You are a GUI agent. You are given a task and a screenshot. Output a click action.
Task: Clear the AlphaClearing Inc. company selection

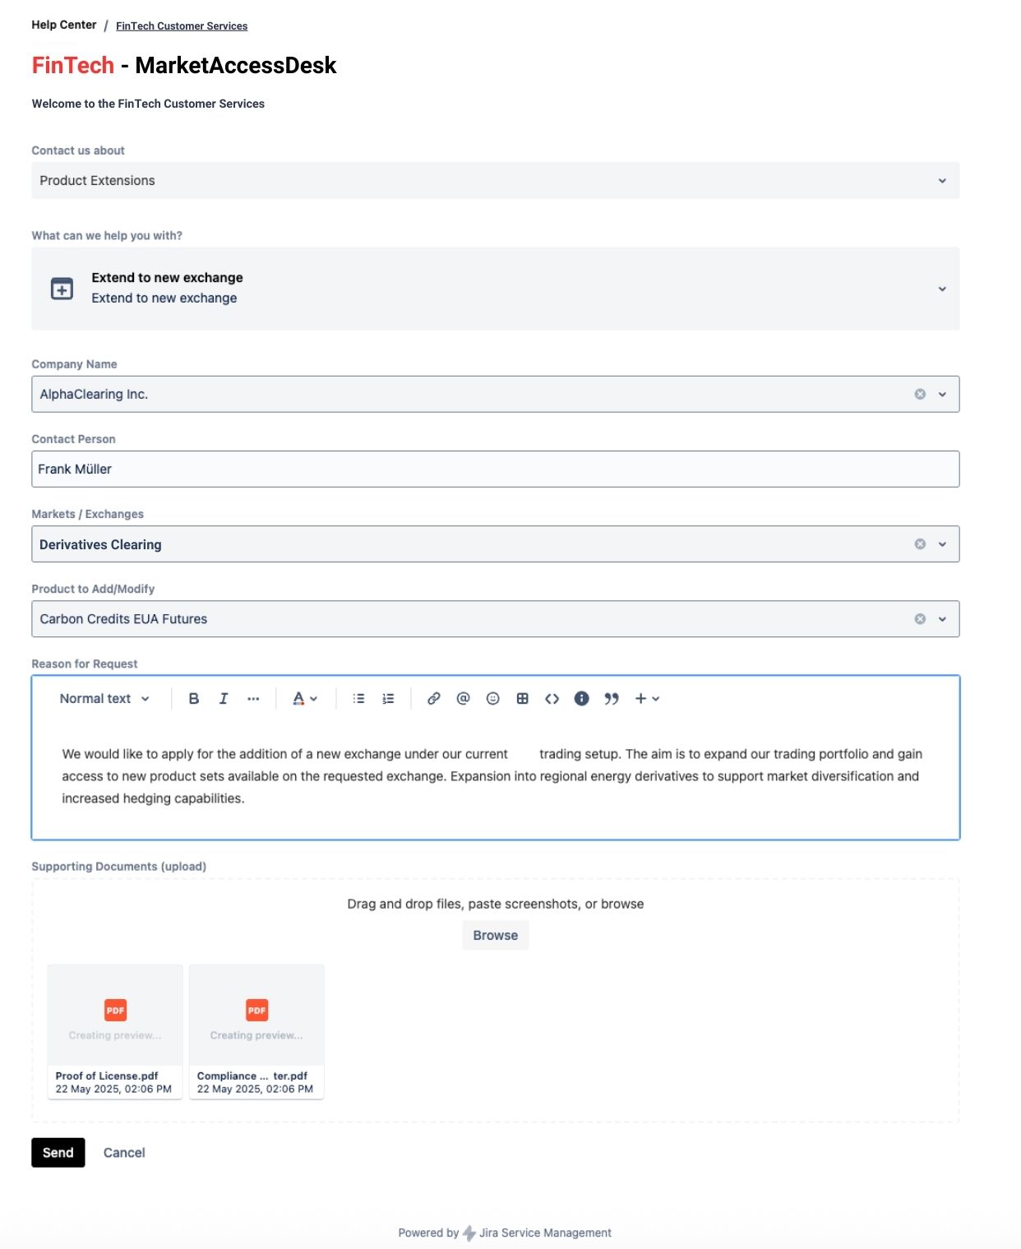pos(920,394)
